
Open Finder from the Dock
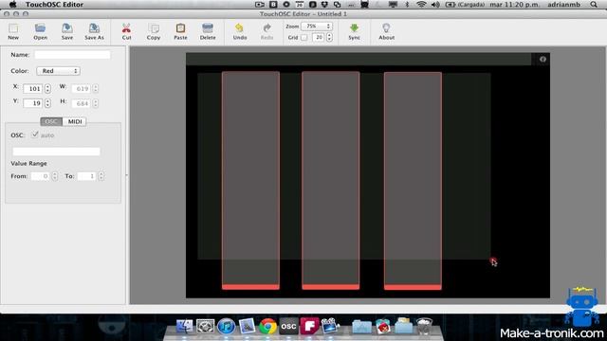coord(184,326)
